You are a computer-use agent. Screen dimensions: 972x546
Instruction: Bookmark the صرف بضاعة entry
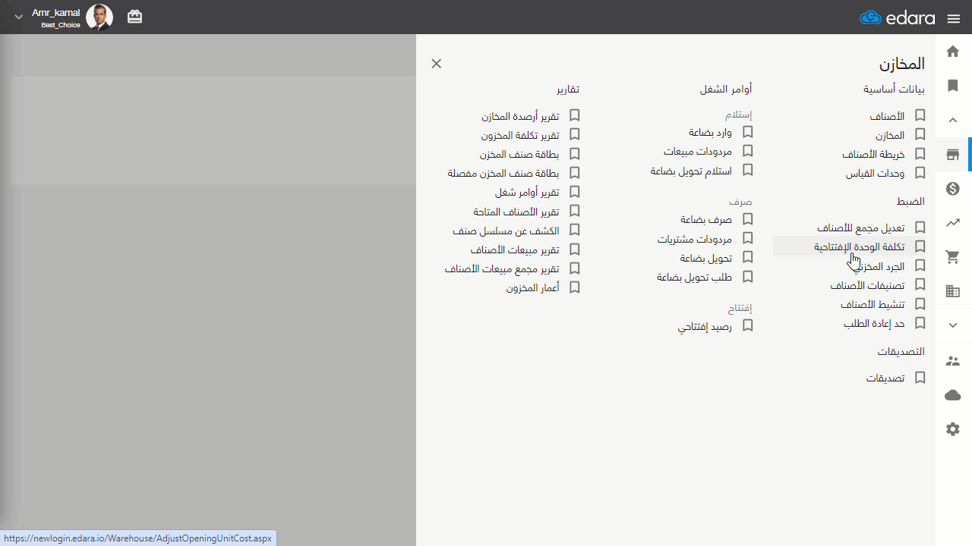tap(748, 219)
